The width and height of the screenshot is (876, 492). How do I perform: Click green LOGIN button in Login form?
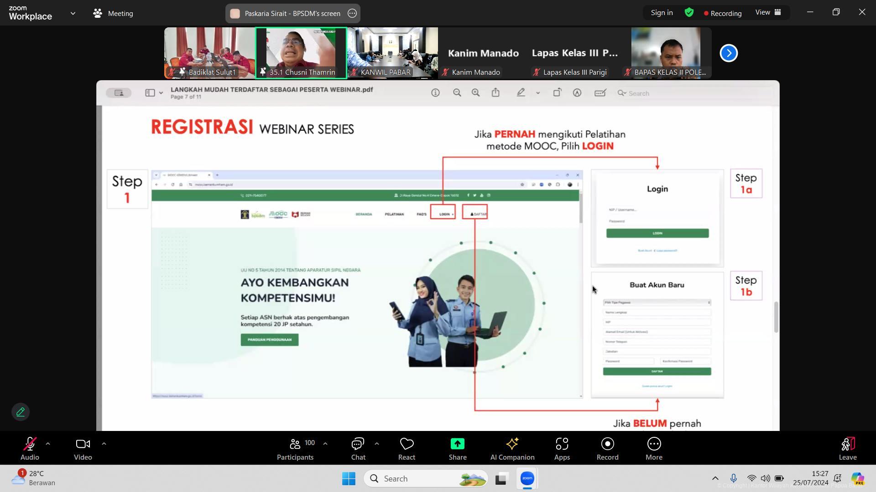click(657, 233)
